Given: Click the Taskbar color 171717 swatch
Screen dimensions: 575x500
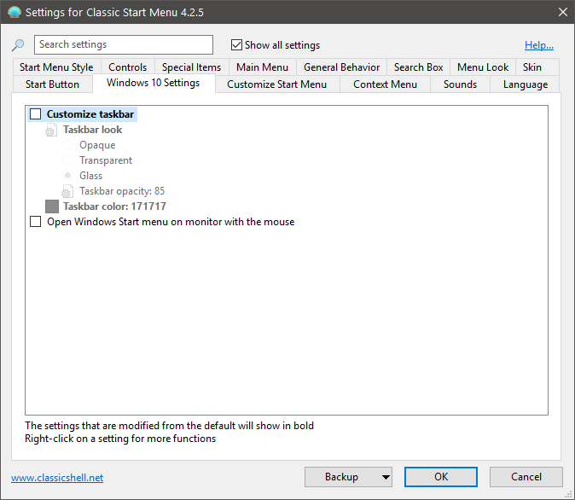Looking at the screenshot, I should [x=52, y=206].
